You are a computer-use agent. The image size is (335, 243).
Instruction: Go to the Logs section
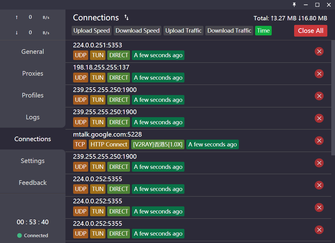33,117
